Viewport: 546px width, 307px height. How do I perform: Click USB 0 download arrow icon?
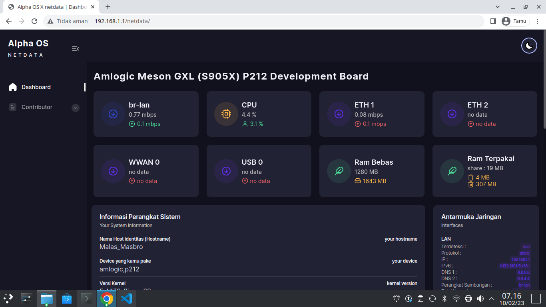[x=226, y=171]
